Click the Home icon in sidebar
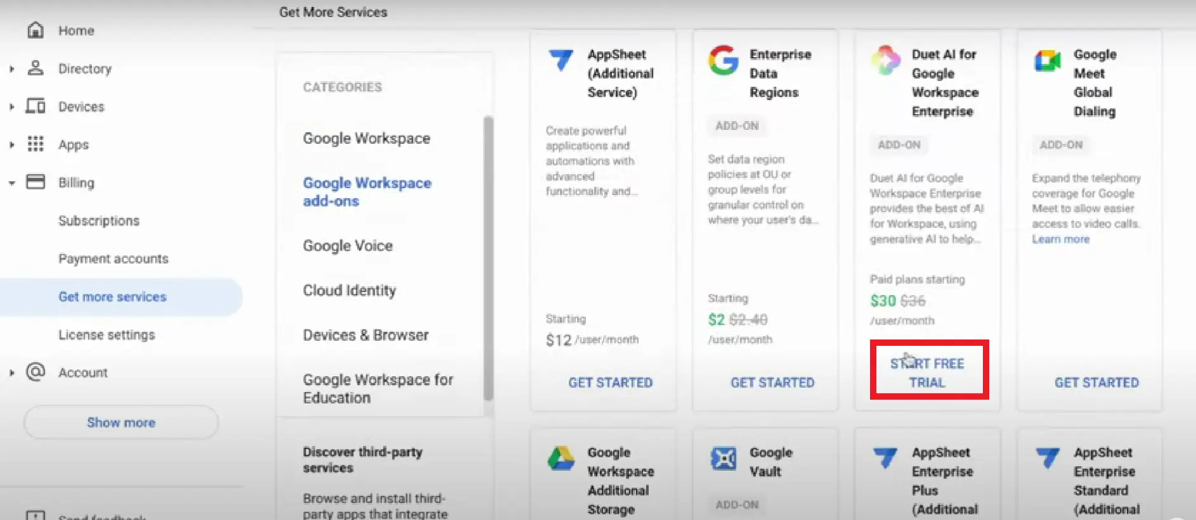The image size is (1196, 520). click(36, 30)
